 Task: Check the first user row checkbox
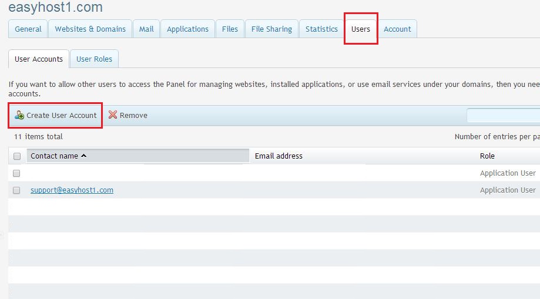point(16,173)
